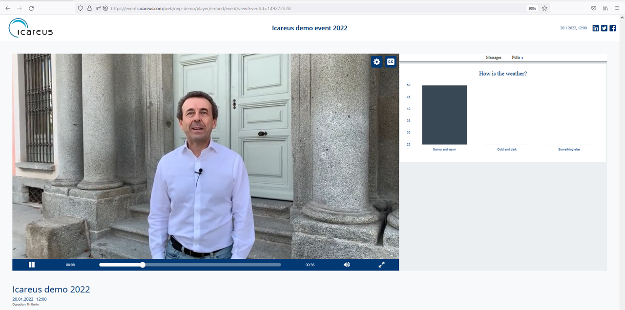Click the Sunny and warm poll bar
This screenshot has height=310, width=625.
point(444,115)
